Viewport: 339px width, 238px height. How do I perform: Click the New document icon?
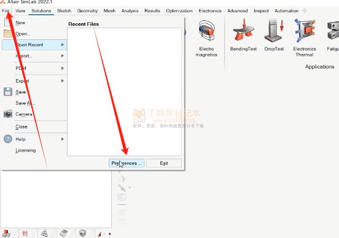[x=7, y=22]
